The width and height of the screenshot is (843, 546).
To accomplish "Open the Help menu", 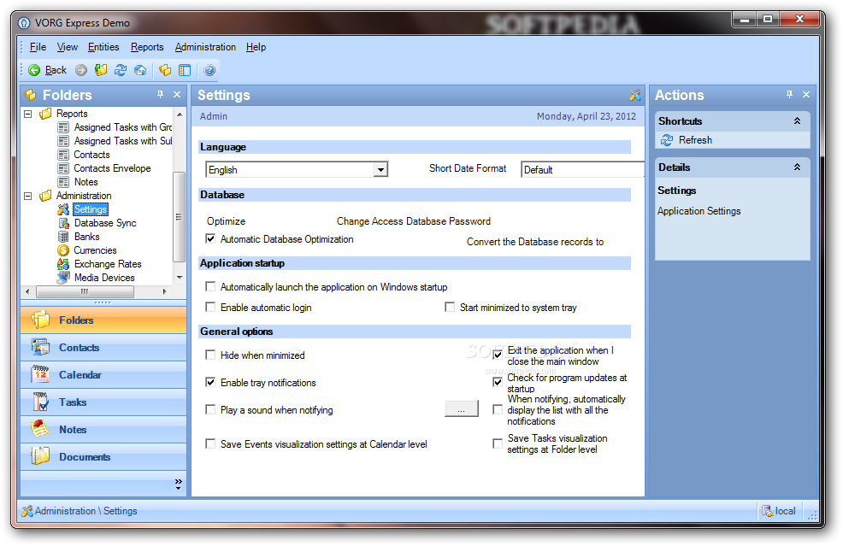I will coord(256,47).
